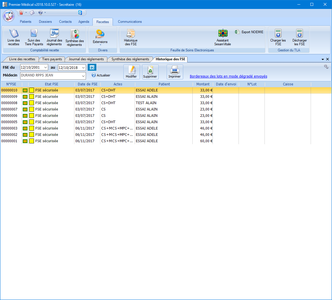This screenshot has height=300, width=332.
Task: Click the green FSE icon for 00000009
Action: pyautogui.click(x=25, y=97)
